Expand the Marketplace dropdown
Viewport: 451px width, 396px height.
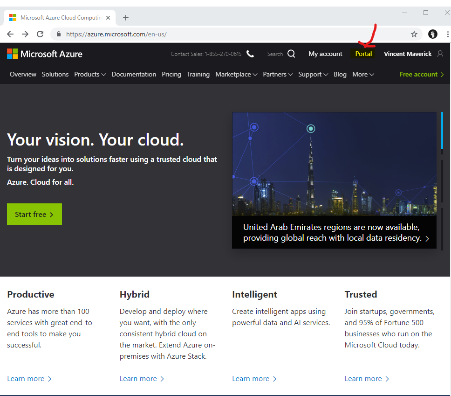click(x=236, y=74)
